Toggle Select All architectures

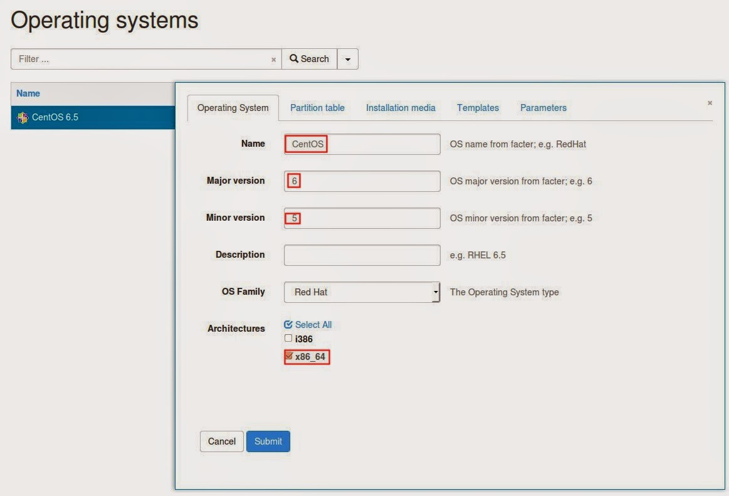[x=308, y=324]
